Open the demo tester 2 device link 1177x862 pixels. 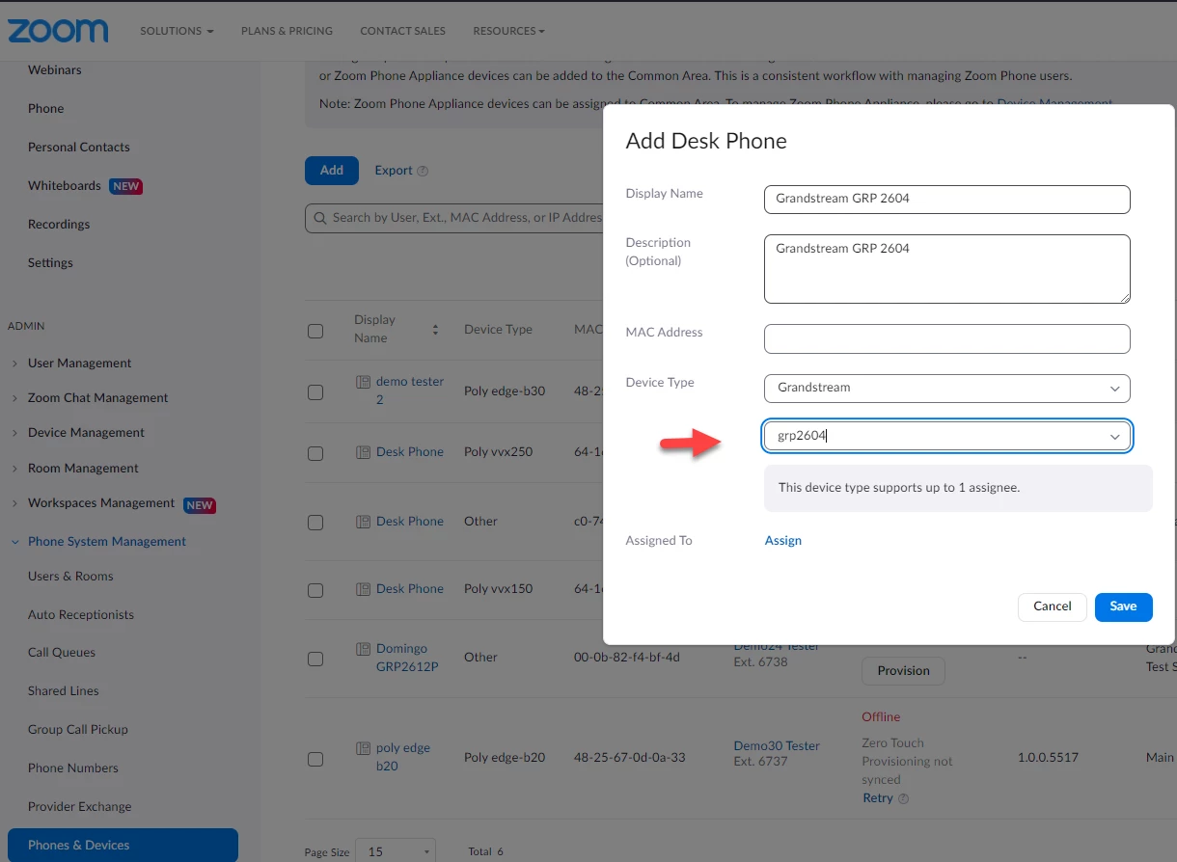(410, 391)
